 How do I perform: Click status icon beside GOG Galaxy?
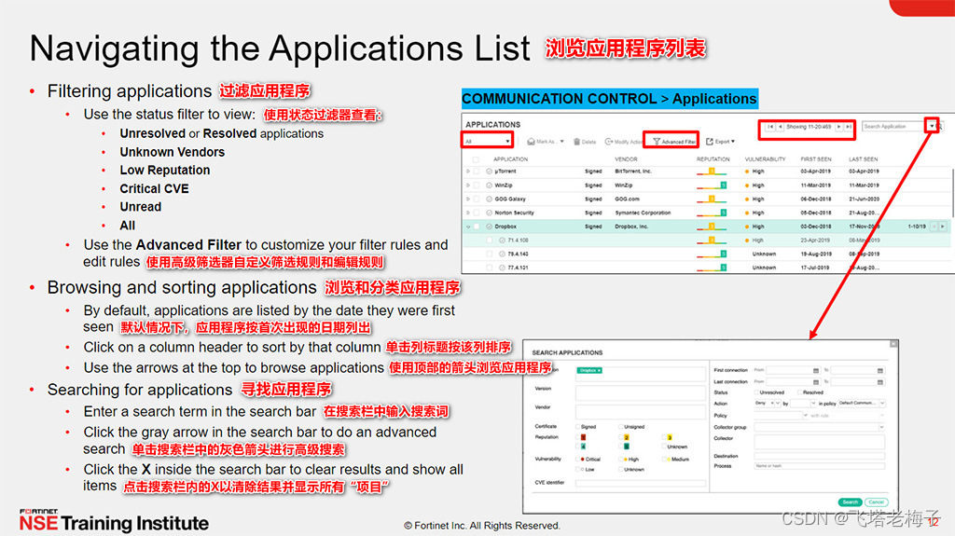tap(489, 199)
